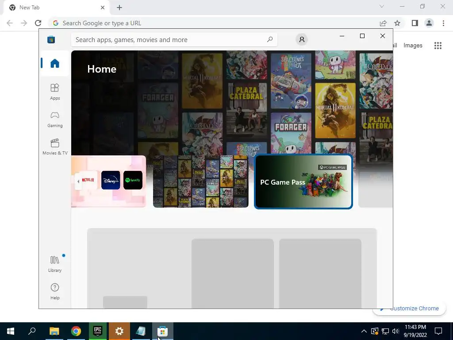
Task: Go to Gaming section in sidebar
Action: tap(54, 120)
